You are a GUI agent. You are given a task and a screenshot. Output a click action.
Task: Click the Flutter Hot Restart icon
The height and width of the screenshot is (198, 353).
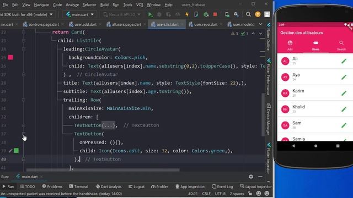pos(196,15)
